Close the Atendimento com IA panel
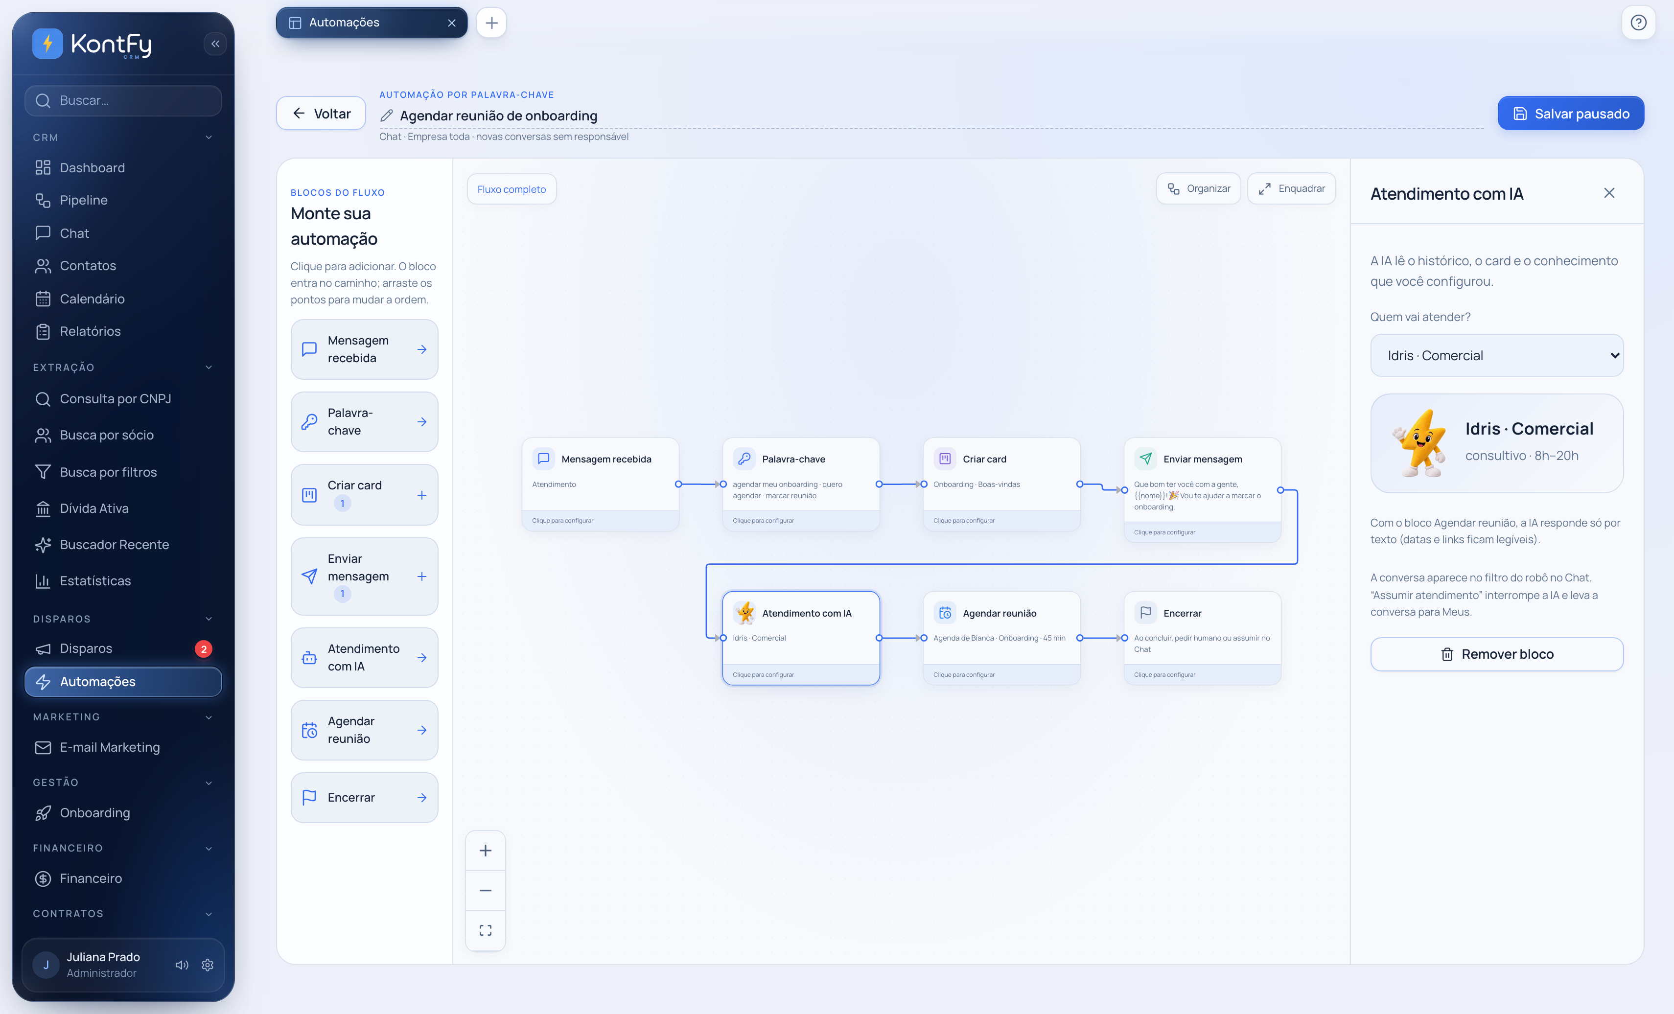This screenshot has width=1674, height=1014. 1609,193
